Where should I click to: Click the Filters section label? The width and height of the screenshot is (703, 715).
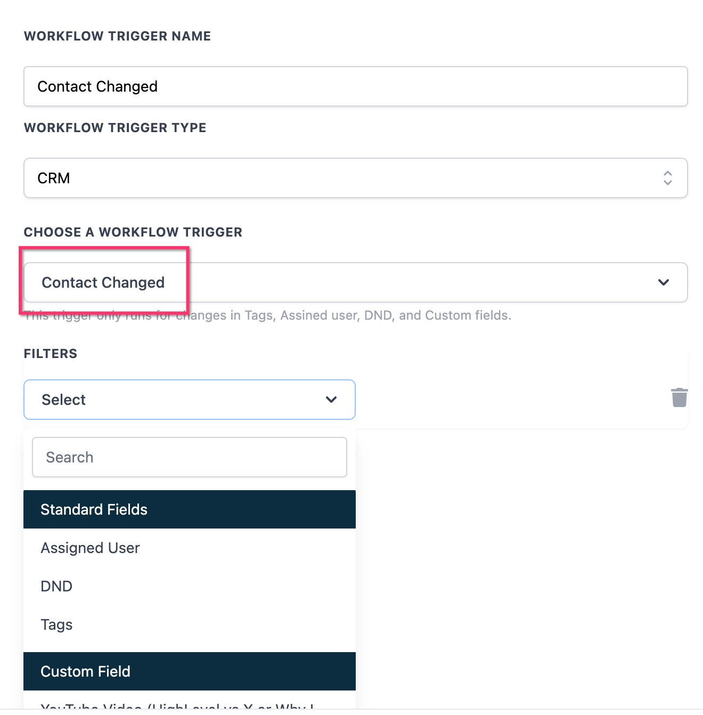point(51,354)
